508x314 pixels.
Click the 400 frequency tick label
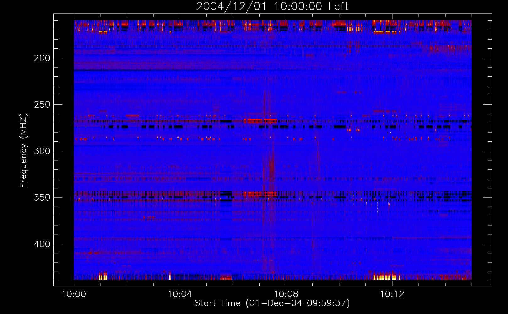tap(42, 244)
